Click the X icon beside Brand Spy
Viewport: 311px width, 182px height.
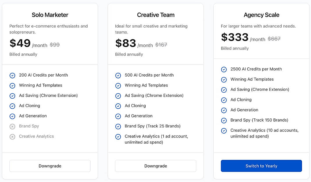(x=12, y=126)
